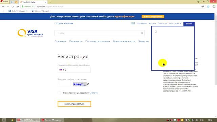This screenshot has height=122, width=217.
Task: Click the blue extension icon
Action: [208, 6]
